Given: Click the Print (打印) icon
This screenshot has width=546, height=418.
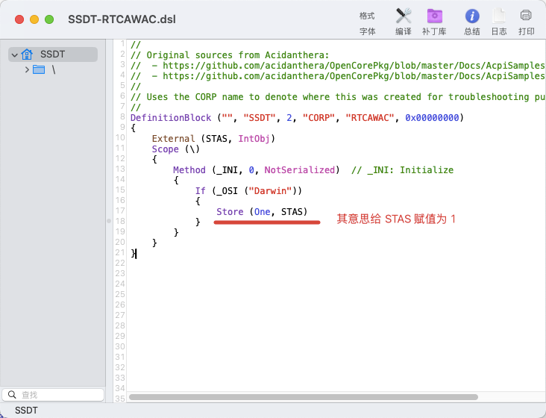Looking at the screenshot, I should (526, 22).
